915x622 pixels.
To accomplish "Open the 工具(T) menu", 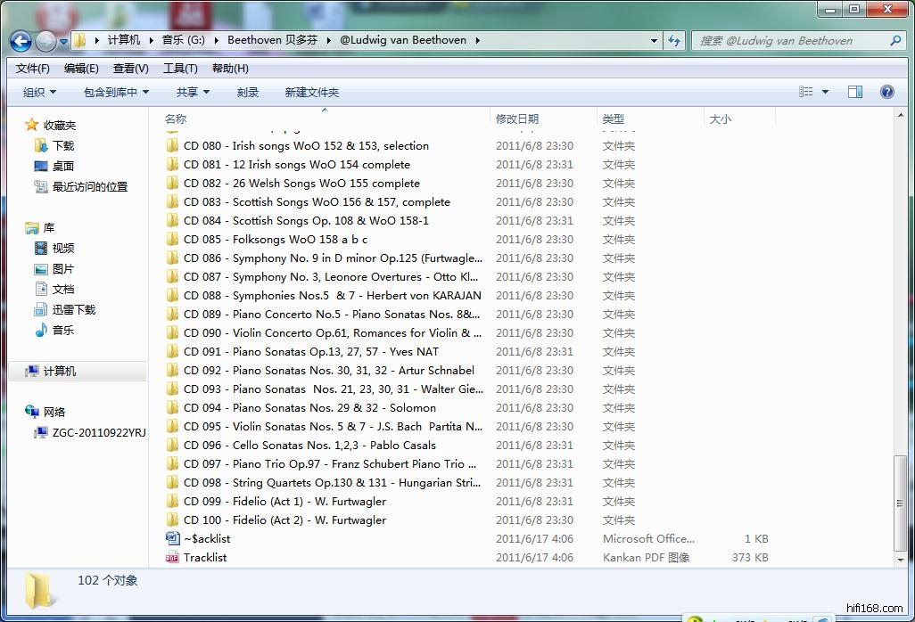I will click(x=179, y=69).
